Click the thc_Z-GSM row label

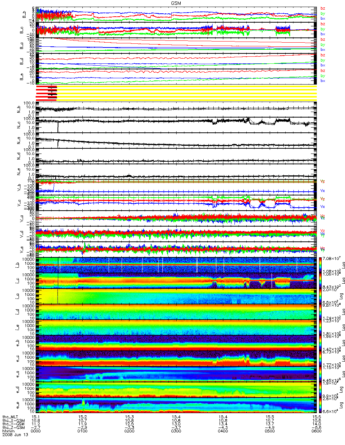coord(14,428)
